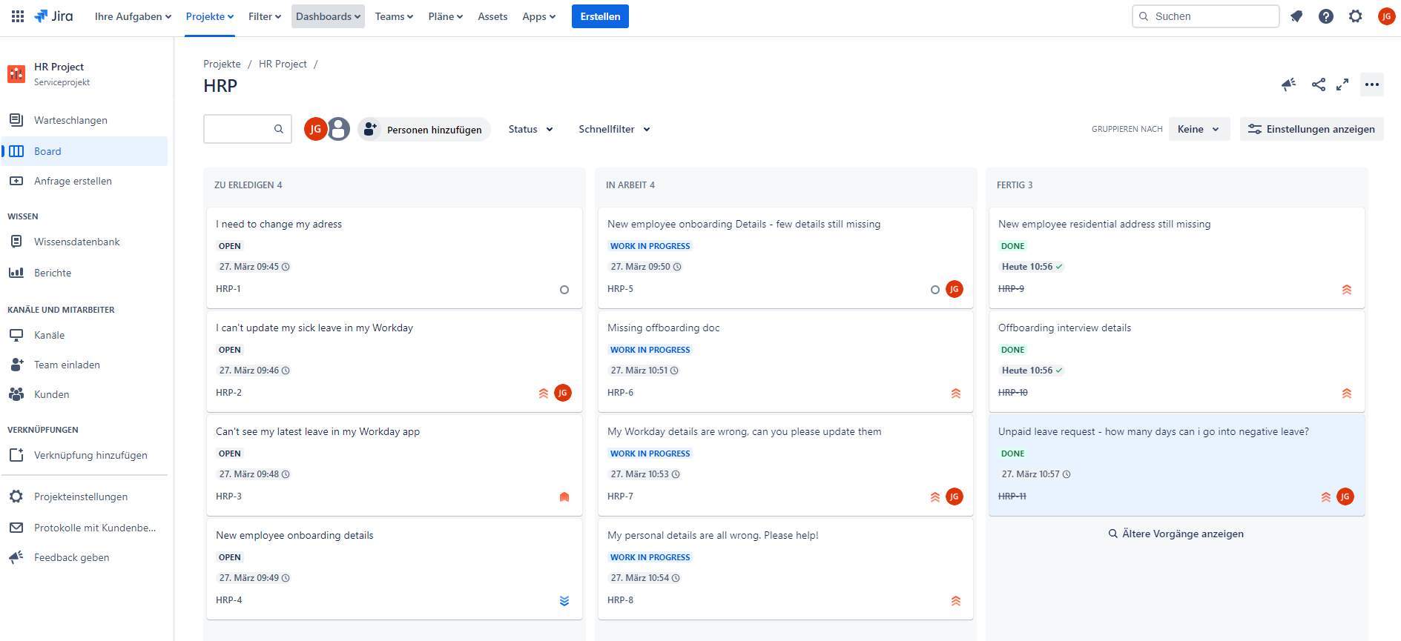Screen dimensions: 1401x641
Task: Filter board by JG assignee avatar
Action: (x=315, y=129)
